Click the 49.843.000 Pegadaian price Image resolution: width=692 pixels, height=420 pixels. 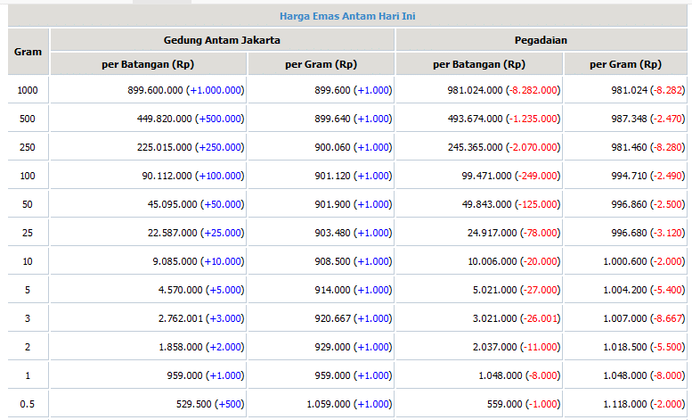(486, 204)
